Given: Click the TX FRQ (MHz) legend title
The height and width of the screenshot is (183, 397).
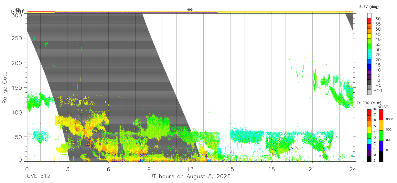Looking at the screenshot, I should tap(369, 103).
